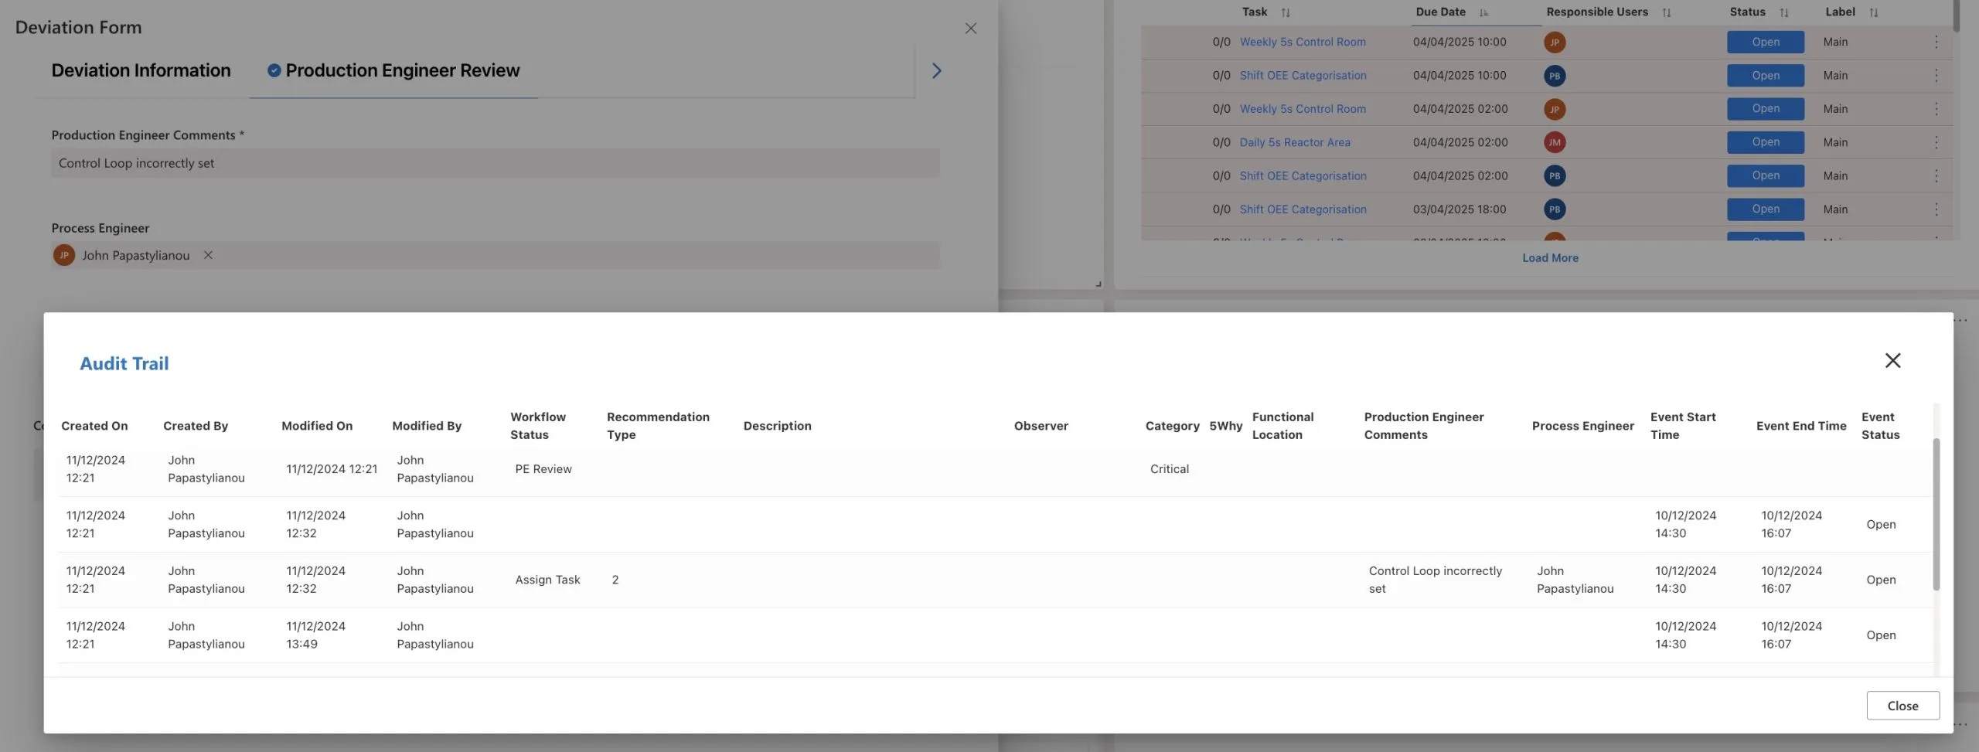Viewport: 1979px width, 752px height.
Task: Sort the task list by Due Date
Action: [1483, 12]
